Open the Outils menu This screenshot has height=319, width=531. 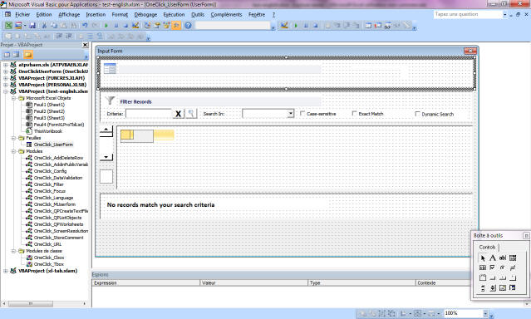tap(198, 15)
